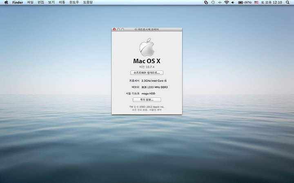Open the battery status icon
This screenshot has width=294, height=183.
pyautogui.click(x=241, y=2)
